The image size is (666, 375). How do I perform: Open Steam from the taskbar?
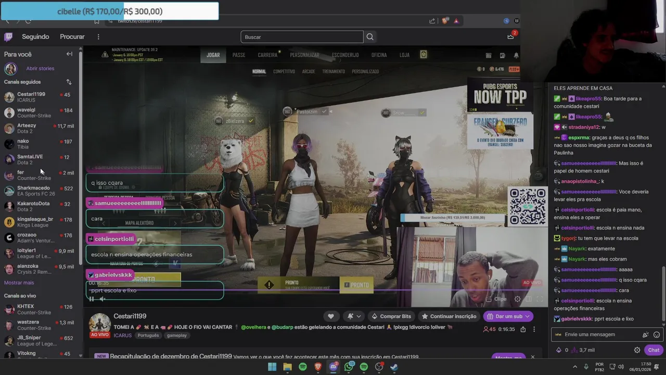point(394,367)
